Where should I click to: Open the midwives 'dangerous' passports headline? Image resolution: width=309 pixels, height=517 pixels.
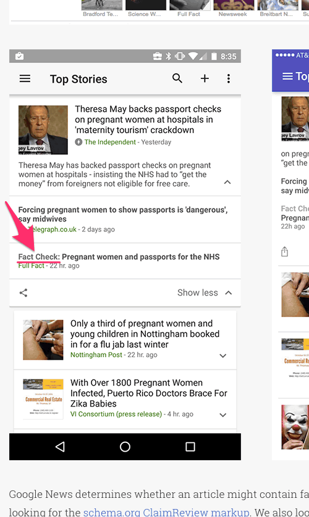123,214
